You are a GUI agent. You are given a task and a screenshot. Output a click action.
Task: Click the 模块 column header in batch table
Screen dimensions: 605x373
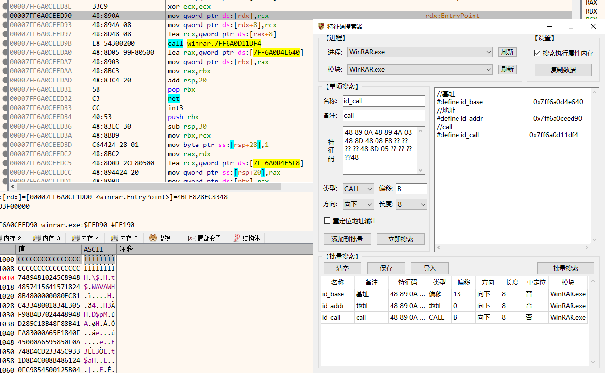568,282
